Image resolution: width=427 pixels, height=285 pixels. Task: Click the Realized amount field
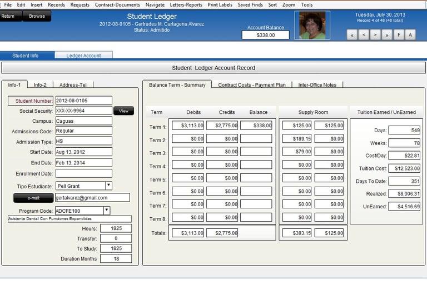[404, 193]
